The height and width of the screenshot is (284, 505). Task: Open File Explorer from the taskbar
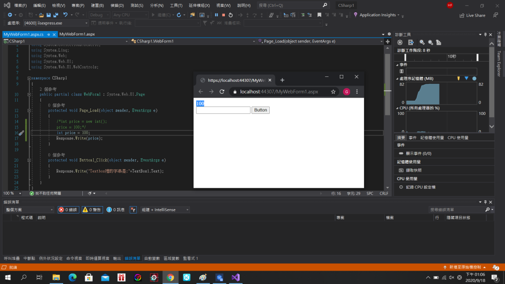coord(56,278)
